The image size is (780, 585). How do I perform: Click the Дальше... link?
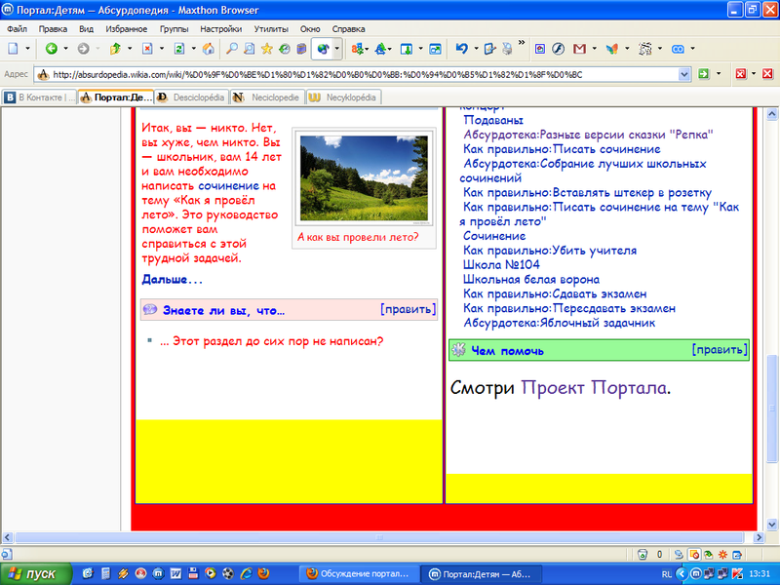click(173, 280)
